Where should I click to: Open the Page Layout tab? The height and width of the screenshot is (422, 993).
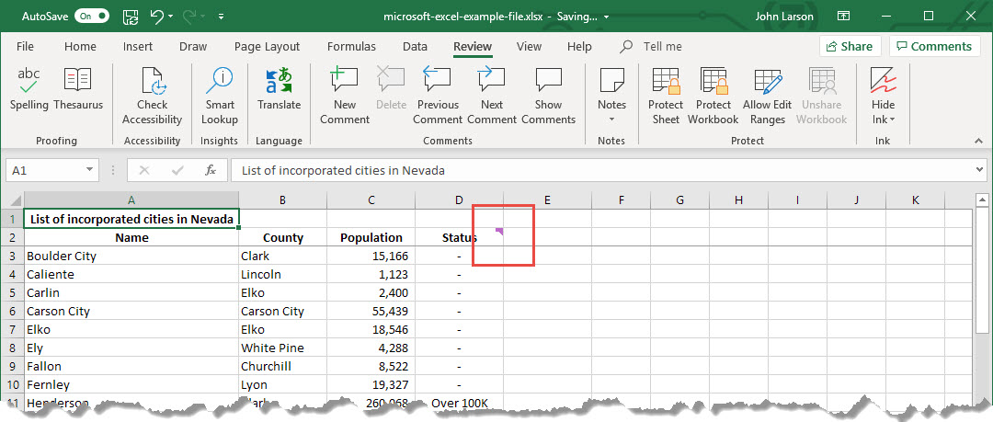tap(267, 47)
